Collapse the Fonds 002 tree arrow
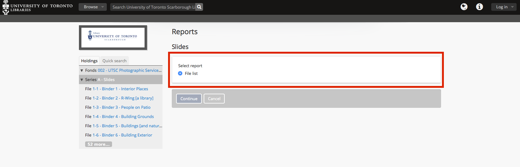The width and height of the screenshot is (520, 167). [82, 71]
